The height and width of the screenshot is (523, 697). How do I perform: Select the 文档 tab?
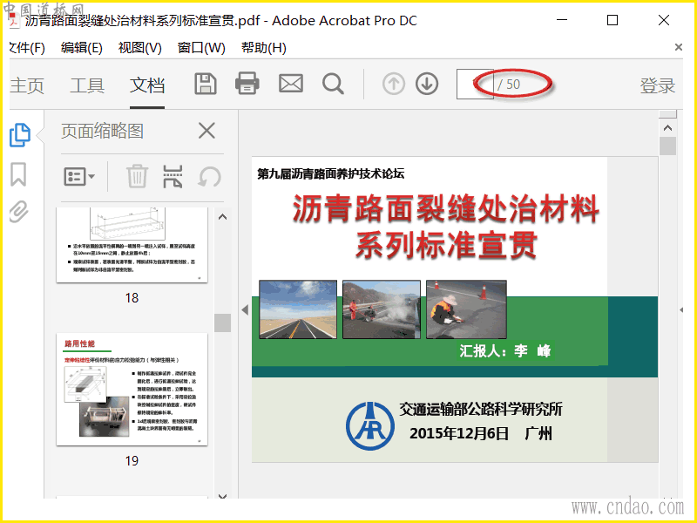tap(147, 85)
